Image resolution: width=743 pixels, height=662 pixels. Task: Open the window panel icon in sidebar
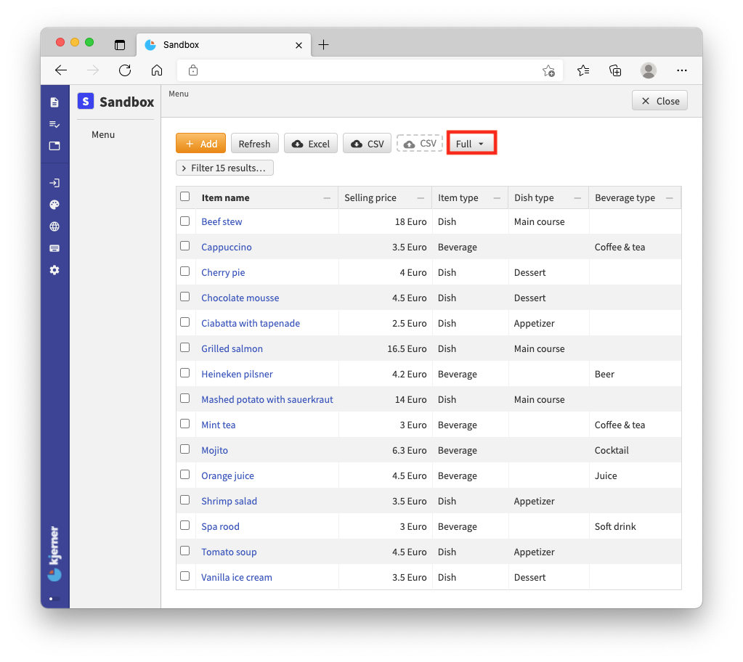pyautogui.click(x=54, y=146)
